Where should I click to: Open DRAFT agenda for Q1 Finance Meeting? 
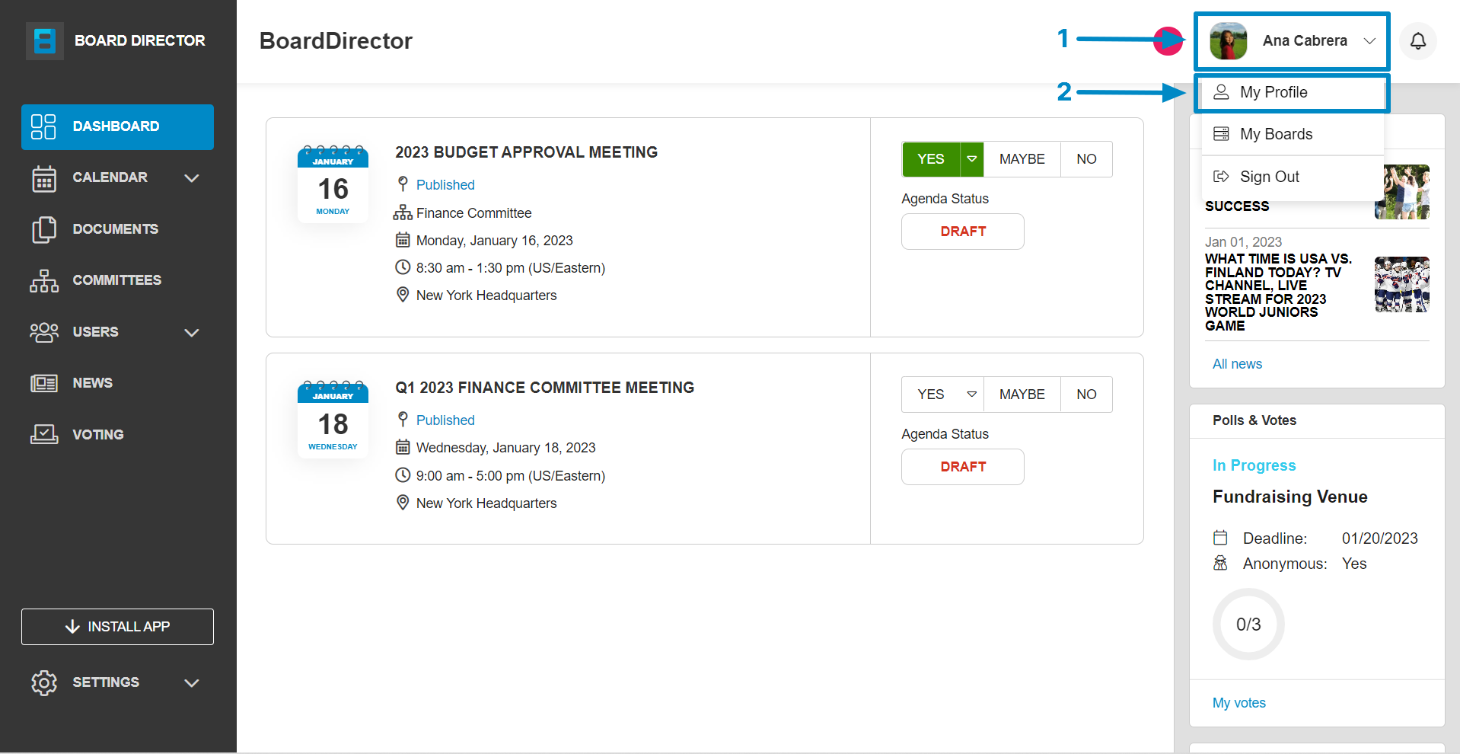pyautogui.click(x=963, y=467)
